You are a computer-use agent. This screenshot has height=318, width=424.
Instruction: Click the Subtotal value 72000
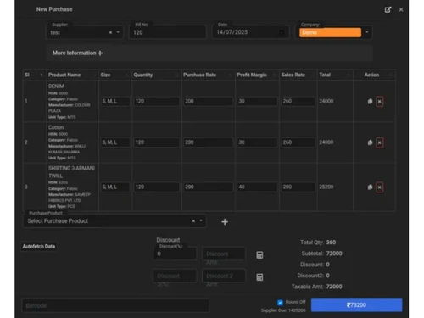tap(334, 254)
